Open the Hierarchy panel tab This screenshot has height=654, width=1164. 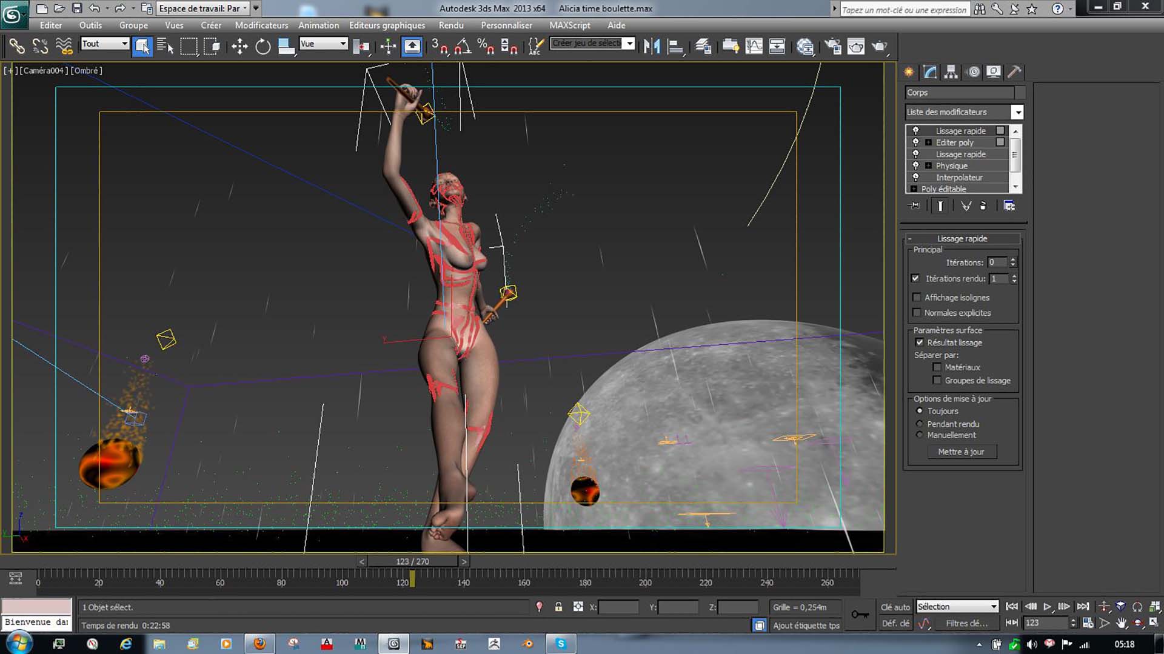951,72
